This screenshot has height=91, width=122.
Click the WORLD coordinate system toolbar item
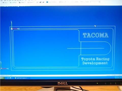click(13, 3)
